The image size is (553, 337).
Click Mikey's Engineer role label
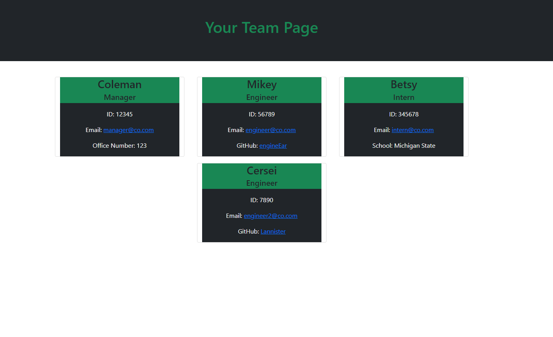pos(262,97)
